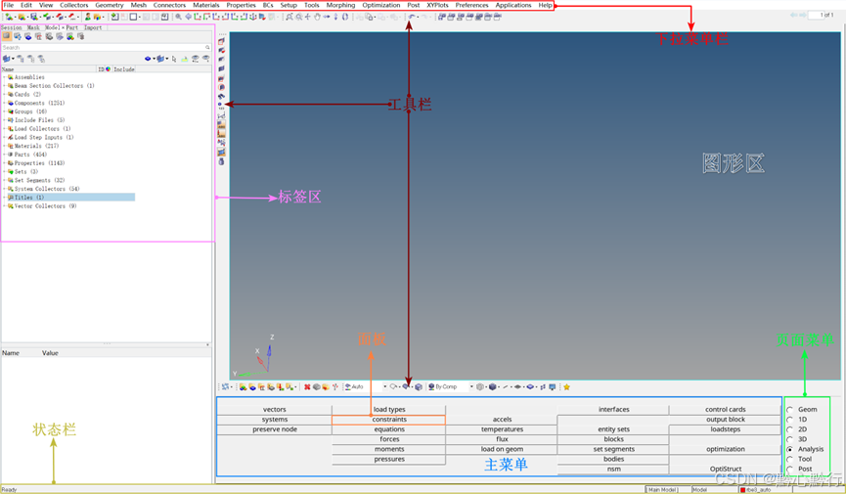Click the distance measure icon in vertical toolbar

221,115
